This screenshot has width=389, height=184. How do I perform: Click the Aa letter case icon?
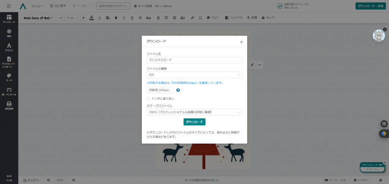point(149,18)
